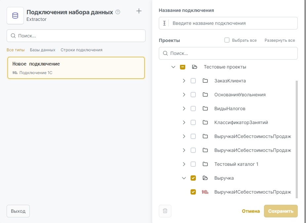
Task: Click the open folder icon for Тестовые проекты
Action: pos(195,67)
